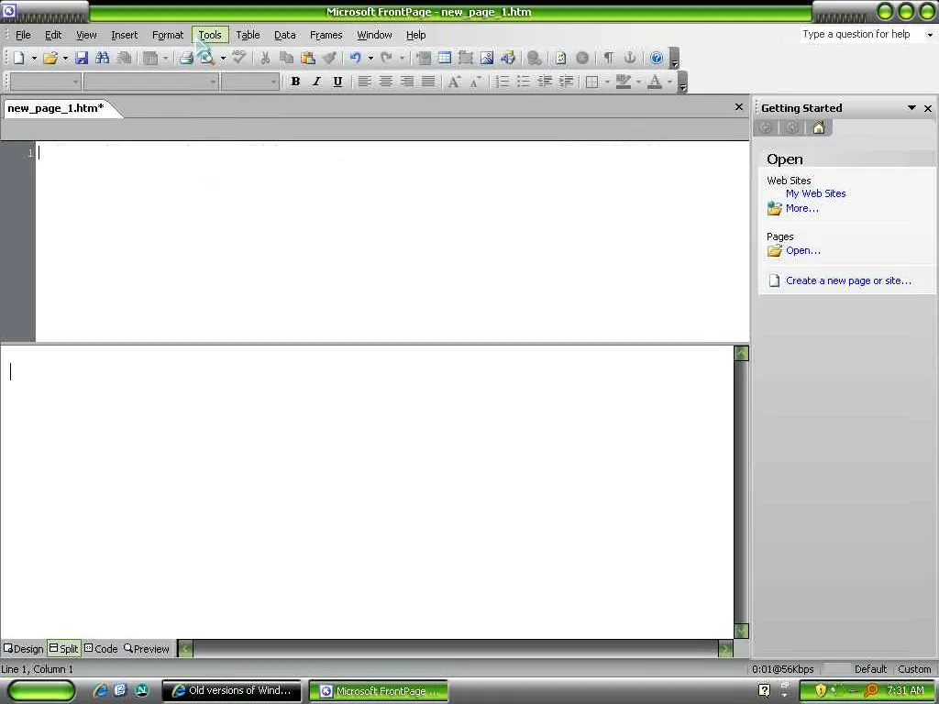The height and width of the screenshot is (704, 939).
Task: Open the Getting Started pane dropdown arrow
Action: click(911, 108)
